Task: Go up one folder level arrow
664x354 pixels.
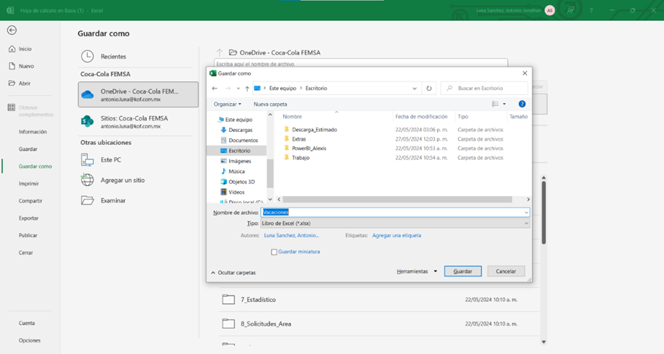Action: pyautogui.click(x=247, y=88)
